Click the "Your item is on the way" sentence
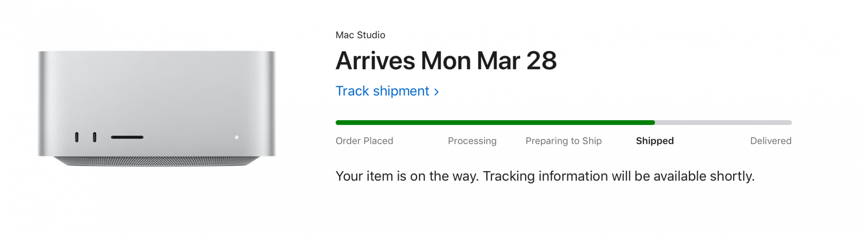 point(407,176)
